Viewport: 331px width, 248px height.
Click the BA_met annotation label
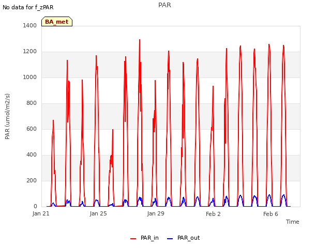[57, 22]
